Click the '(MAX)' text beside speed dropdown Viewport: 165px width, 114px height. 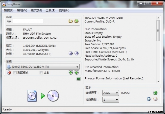click(125, 93)
